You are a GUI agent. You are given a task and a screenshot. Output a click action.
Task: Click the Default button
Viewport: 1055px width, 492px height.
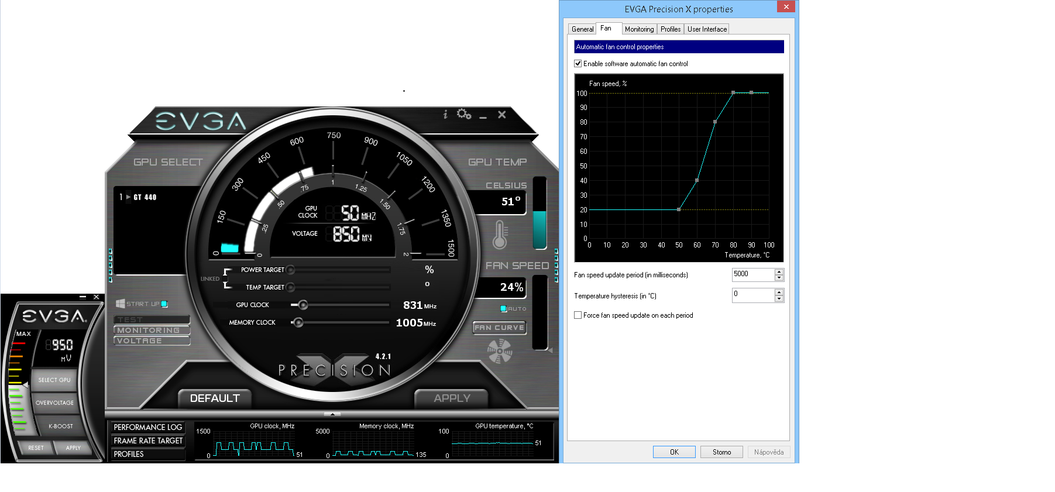[215, 398]
